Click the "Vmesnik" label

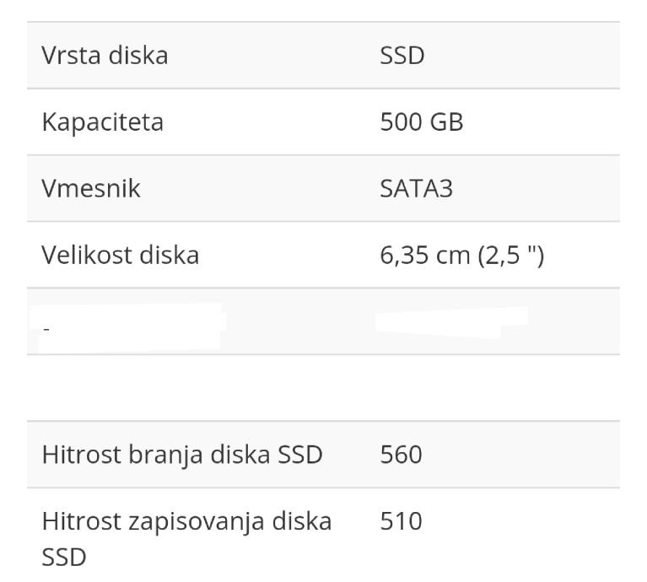pos(91,188)
